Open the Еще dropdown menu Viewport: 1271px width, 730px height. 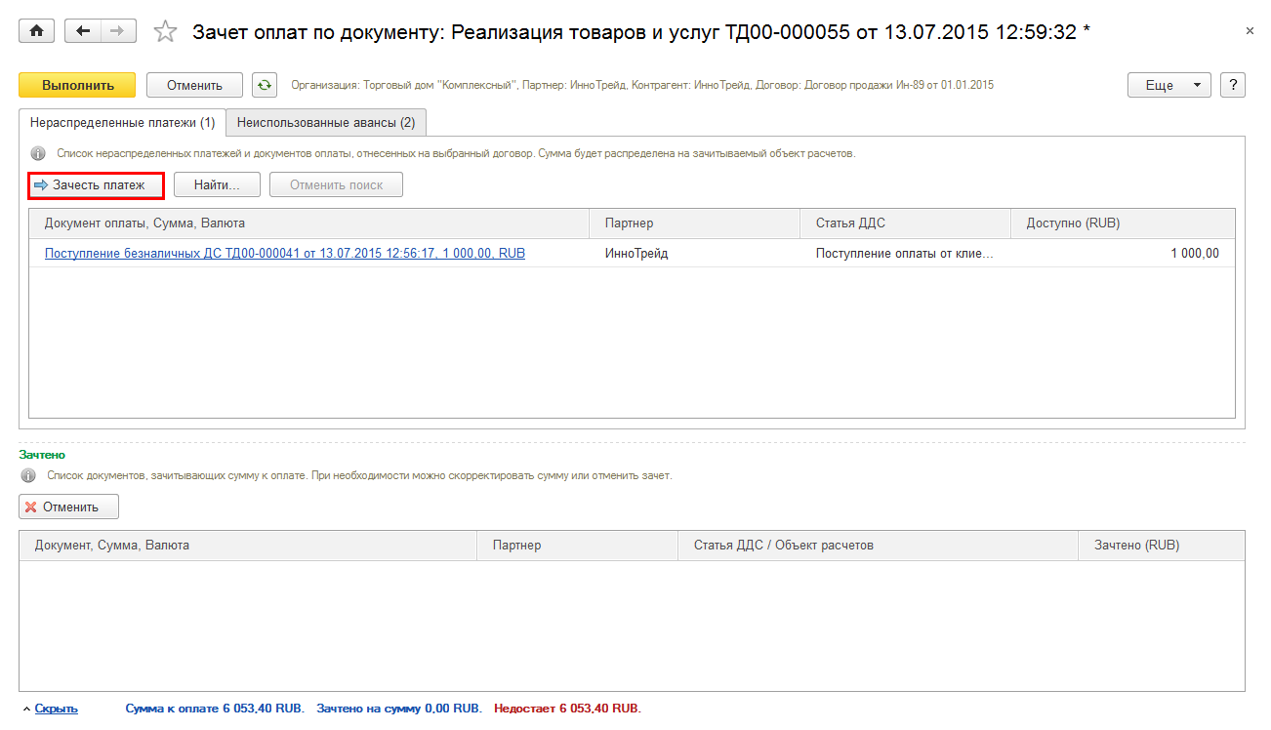[x=1168, y=85]
